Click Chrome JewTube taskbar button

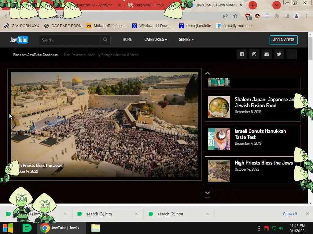(61, 228)
